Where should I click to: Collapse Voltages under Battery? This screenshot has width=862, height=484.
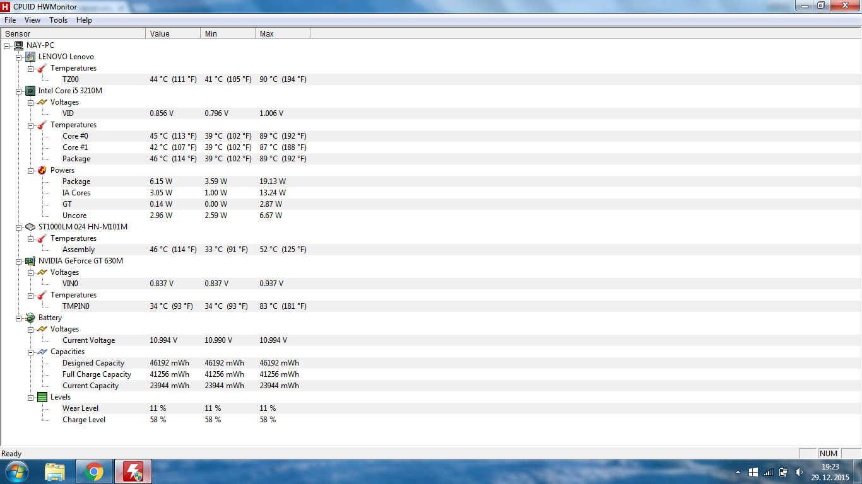click(x=31, y=329)
